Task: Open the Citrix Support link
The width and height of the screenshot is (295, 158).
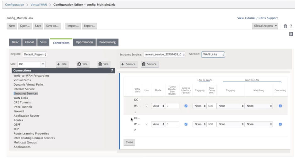Action: click(268, 18)
